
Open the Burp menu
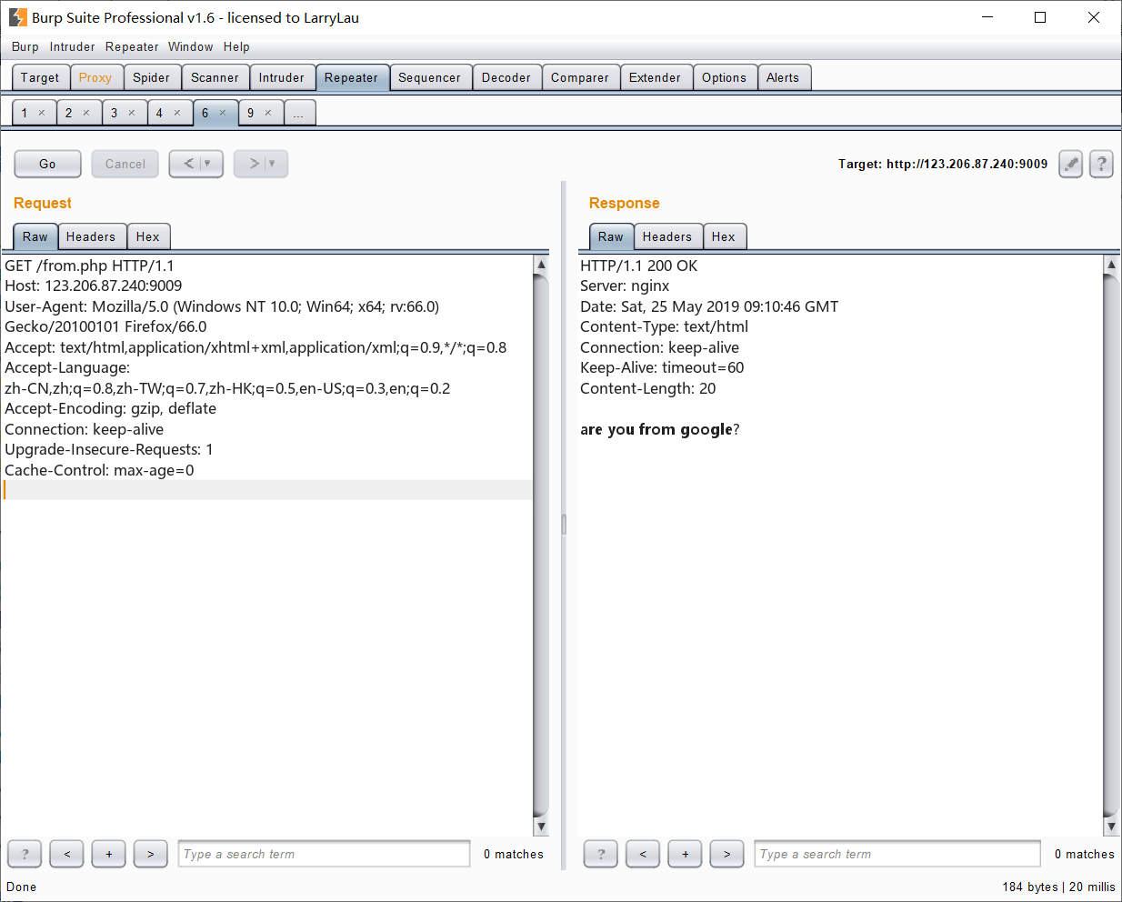coord(25,46)
